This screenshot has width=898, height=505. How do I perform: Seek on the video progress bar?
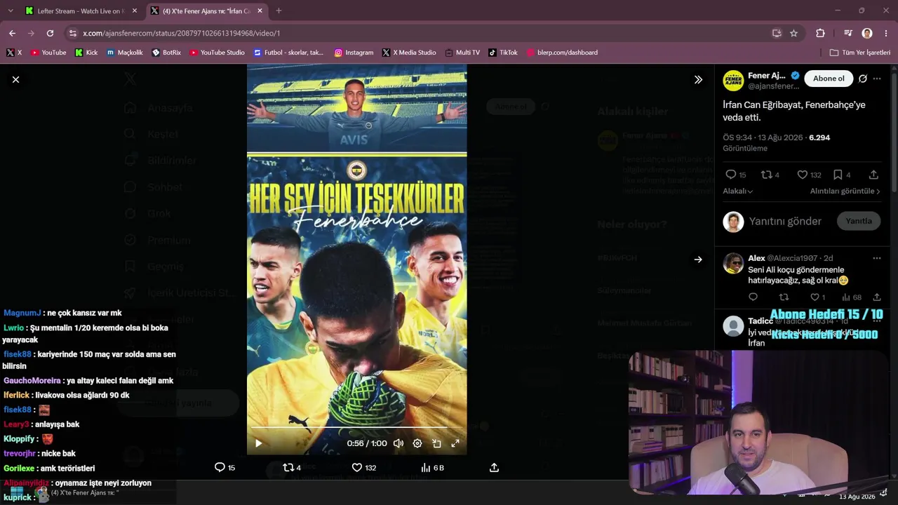coord(356,427)
